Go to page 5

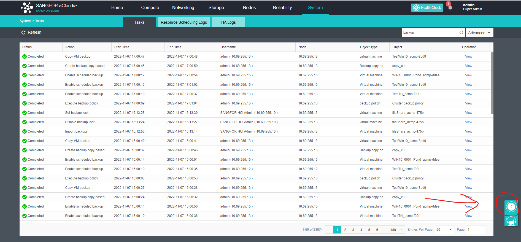tap(369, 230)
